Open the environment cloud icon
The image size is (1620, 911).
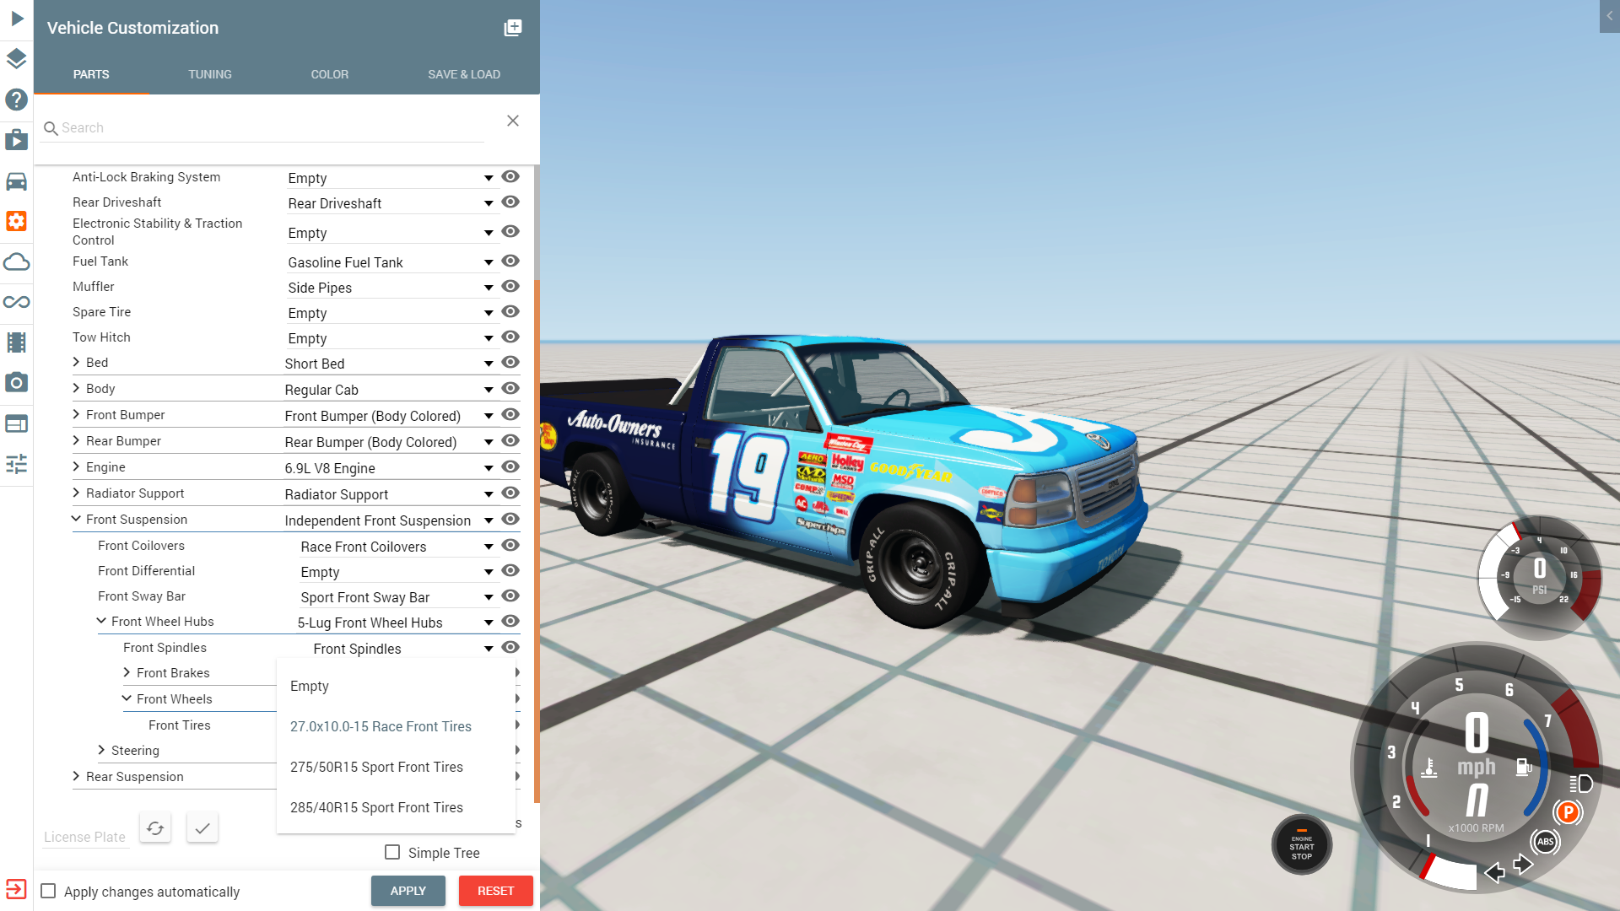click(x=16, y=261)
